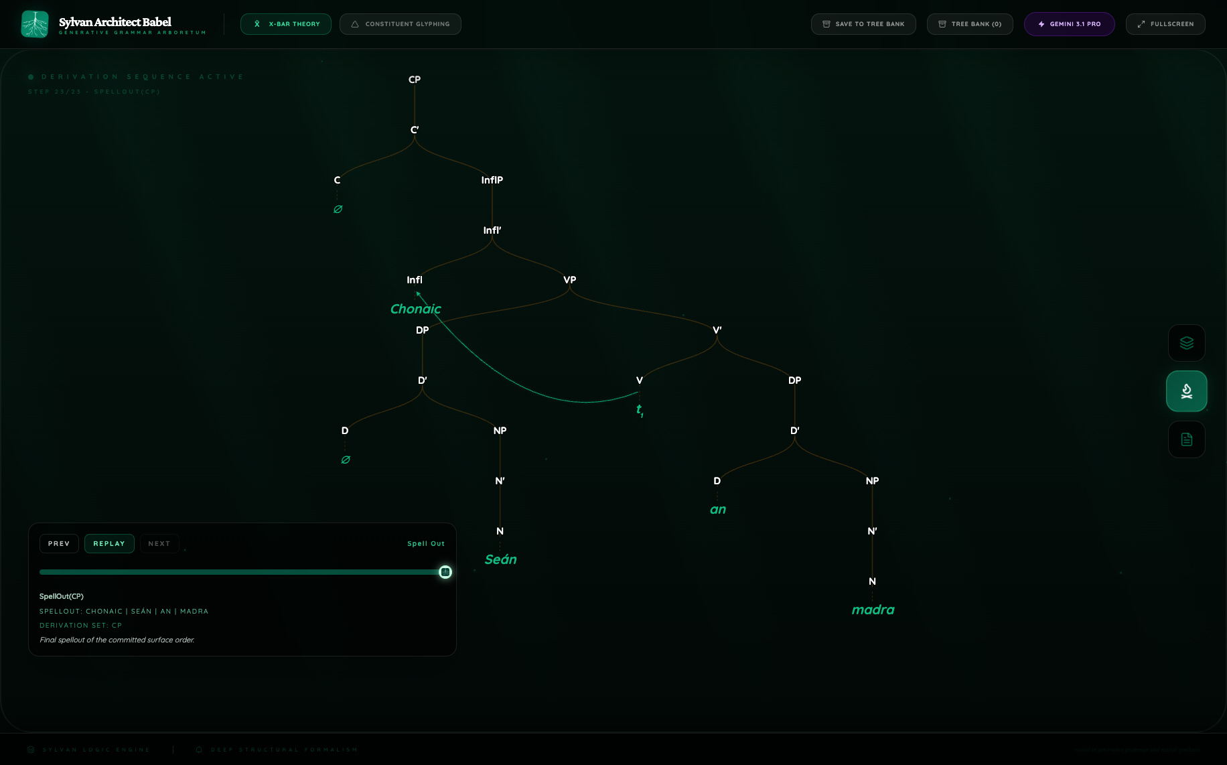1227x765 pixels.
Task: Click the word 'madra' leaf
Action: [873, 610]
